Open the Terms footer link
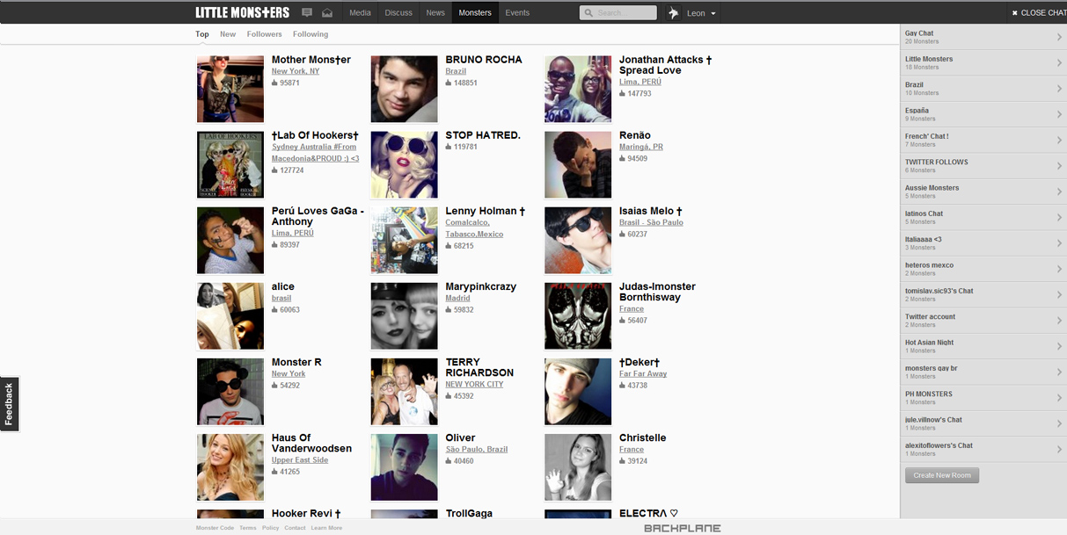The image size is (1067, 535). coord(248,528)
